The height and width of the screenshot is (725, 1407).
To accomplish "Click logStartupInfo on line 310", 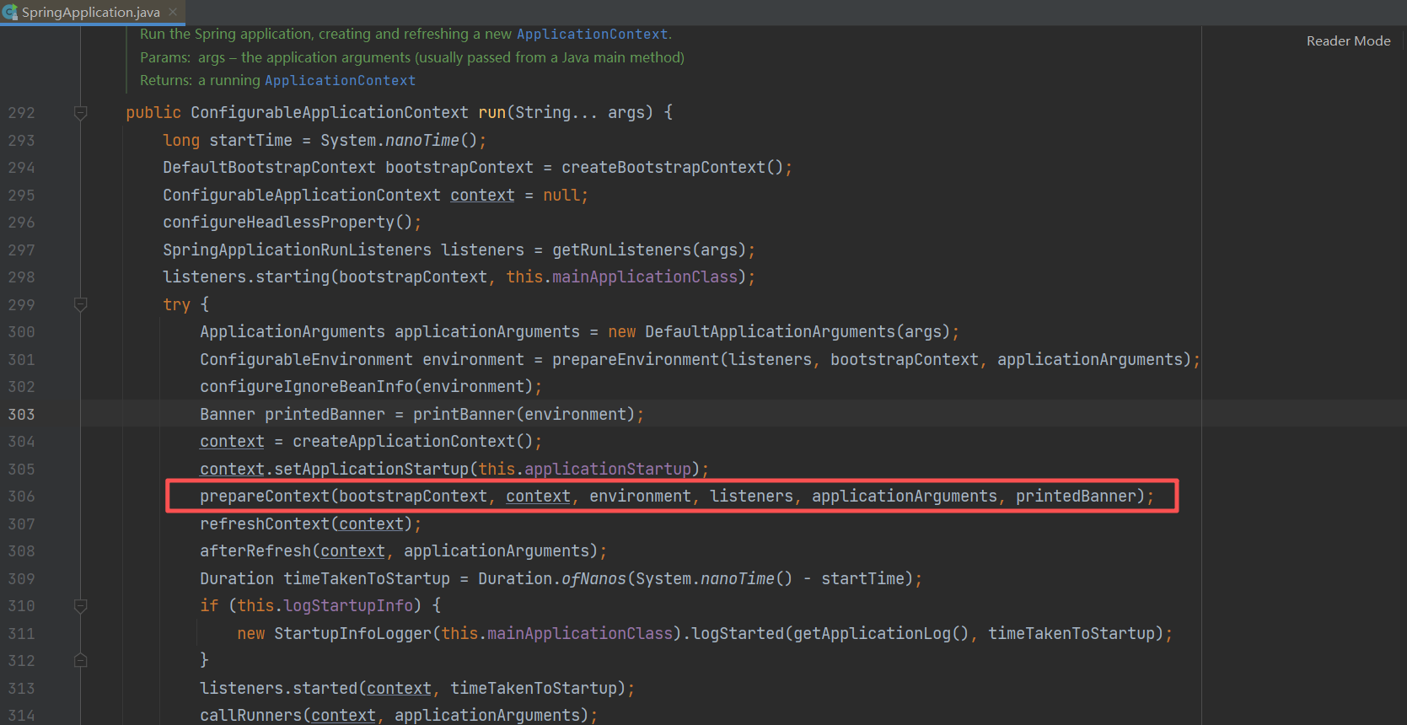I will pos(348,605).
